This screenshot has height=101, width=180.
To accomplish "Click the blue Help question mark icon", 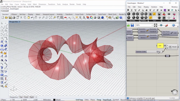I will click(121, 17).
